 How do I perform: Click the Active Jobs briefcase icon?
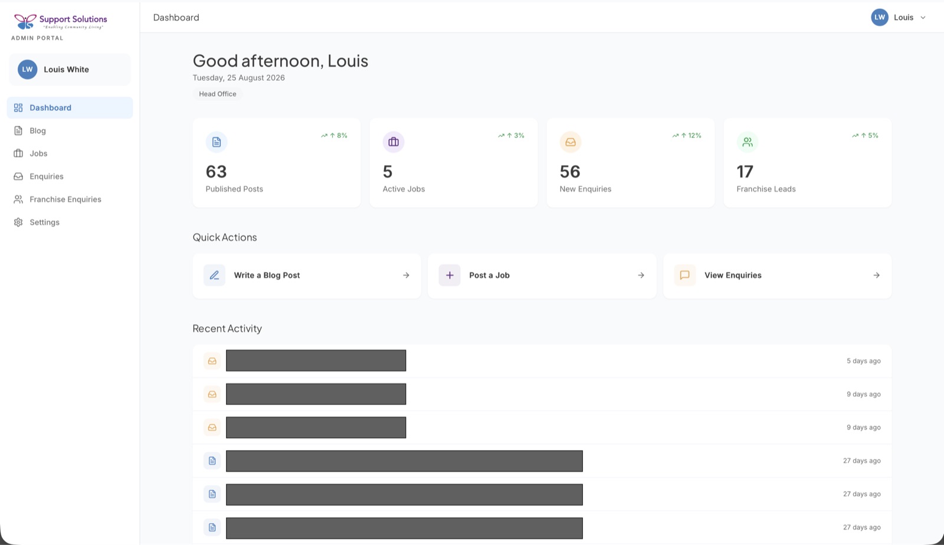pos(394,142)
